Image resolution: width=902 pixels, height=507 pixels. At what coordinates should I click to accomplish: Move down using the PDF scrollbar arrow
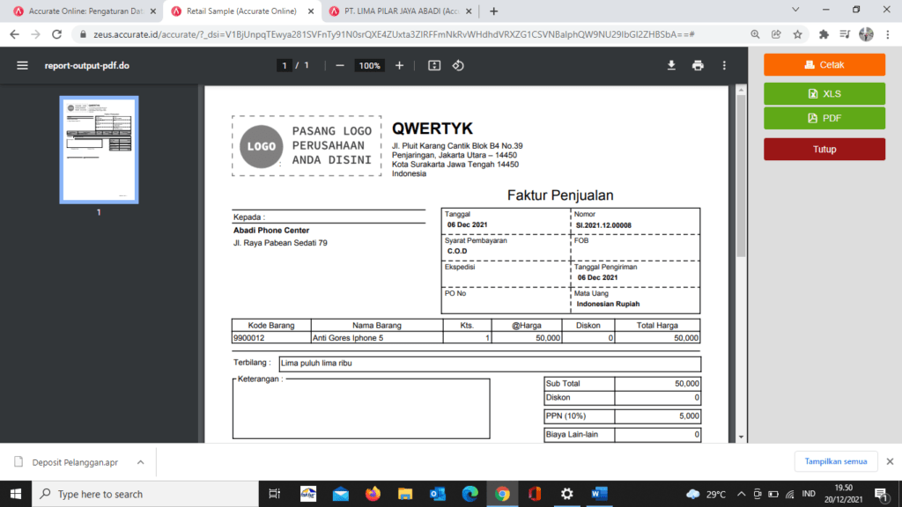tap(741, 437)
